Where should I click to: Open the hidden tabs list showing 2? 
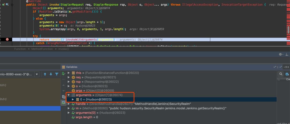(286, 67)
